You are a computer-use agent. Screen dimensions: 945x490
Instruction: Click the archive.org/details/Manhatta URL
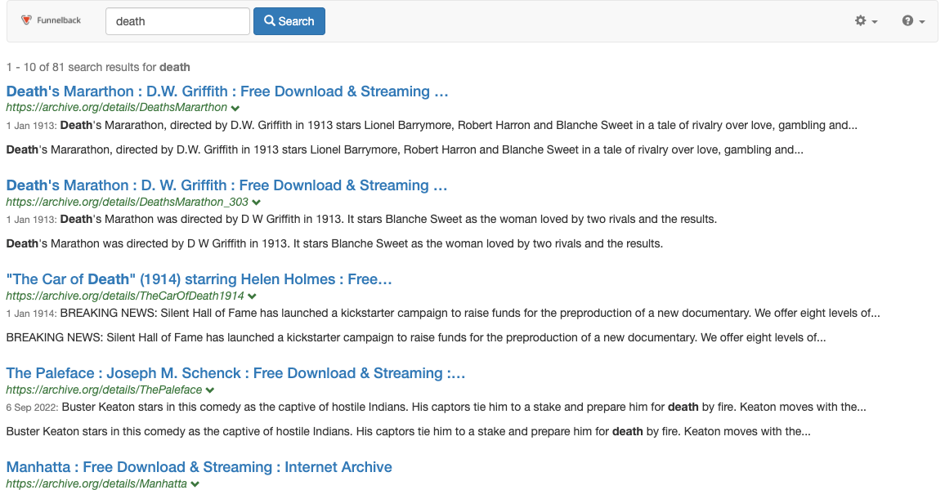pyautogui.click(x=96, y=484)
